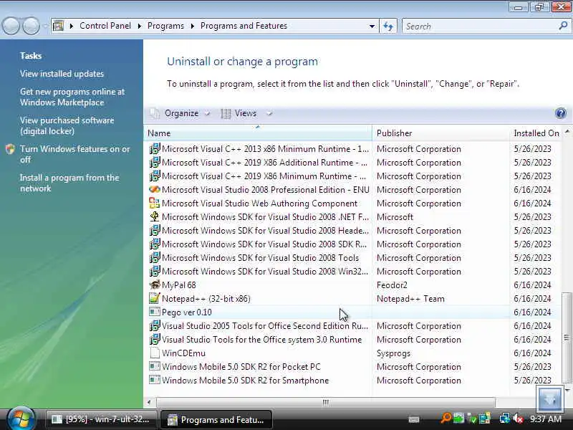Click the shield icon beside Windows features
Viewport: 573px width, 430px height.
coord(10,149)
